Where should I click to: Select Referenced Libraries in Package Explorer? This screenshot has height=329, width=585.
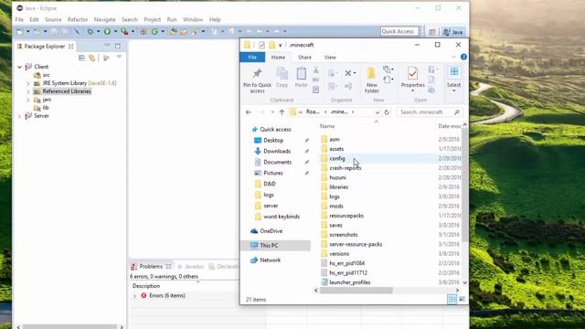point(67,91)
